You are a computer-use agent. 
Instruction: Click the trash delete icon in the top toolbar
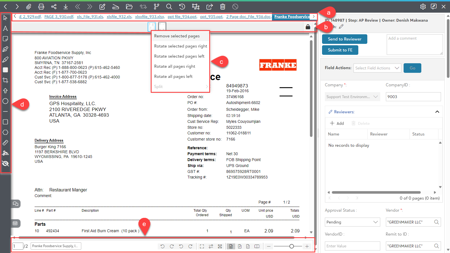coord(222,6)
